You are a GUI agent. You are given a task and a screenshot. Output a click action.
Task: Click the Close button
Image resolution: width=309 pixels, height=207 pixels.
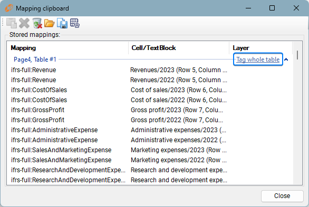click(282, 196)
